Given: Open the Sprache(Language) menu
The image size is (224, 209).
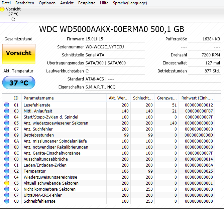Looking at the screenshot, I should [x=130, y=3].
